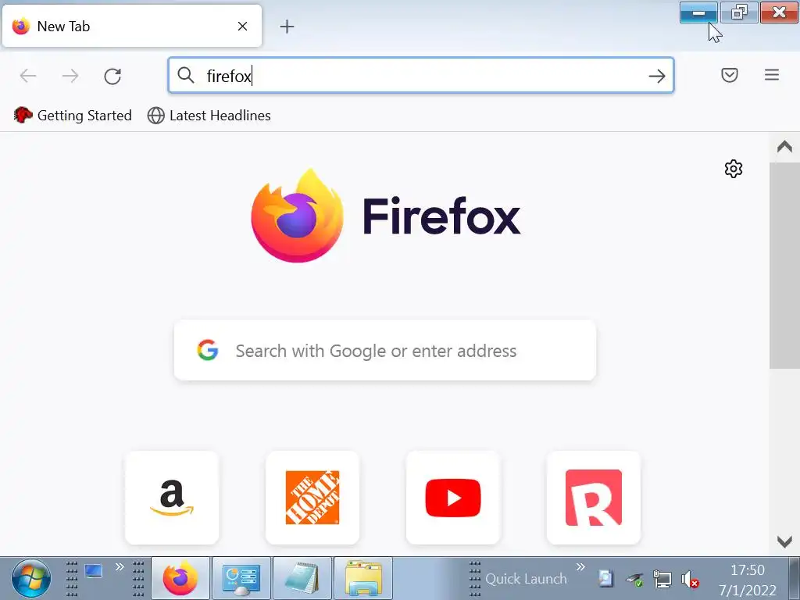Open Control Panel taskbar button
800x600 pixels.
click(x=241, y=579)
